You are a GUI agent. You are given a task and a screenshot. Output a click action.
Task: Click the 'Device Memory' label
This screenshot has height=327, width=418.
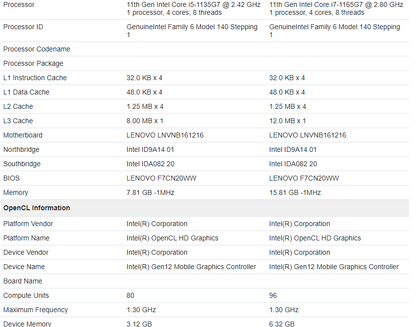(27, 324)
